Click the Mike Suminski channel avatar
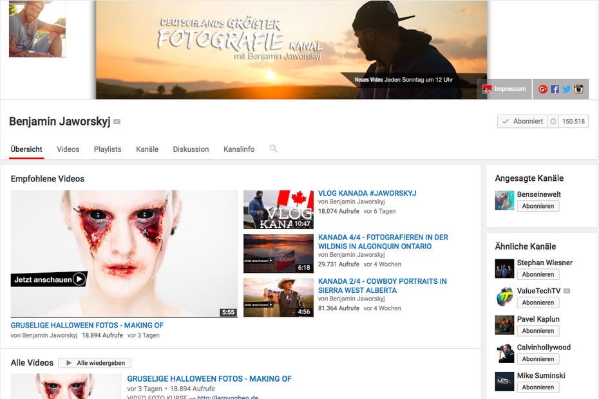599x399 pixels. 504,382
